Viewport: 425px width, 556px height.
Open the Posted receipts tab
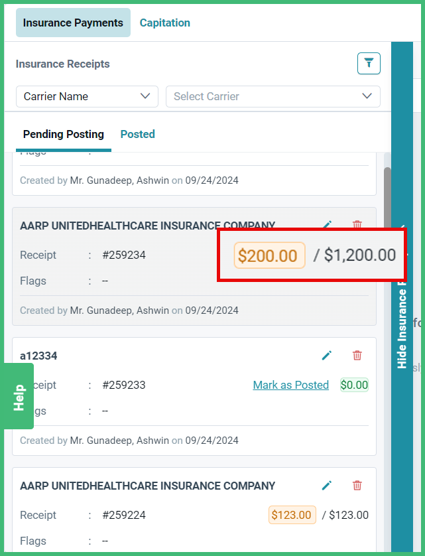coord(137,134)
